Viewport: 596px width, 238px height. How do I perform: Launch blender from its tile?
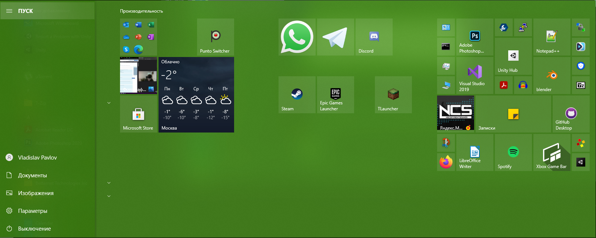552,76
